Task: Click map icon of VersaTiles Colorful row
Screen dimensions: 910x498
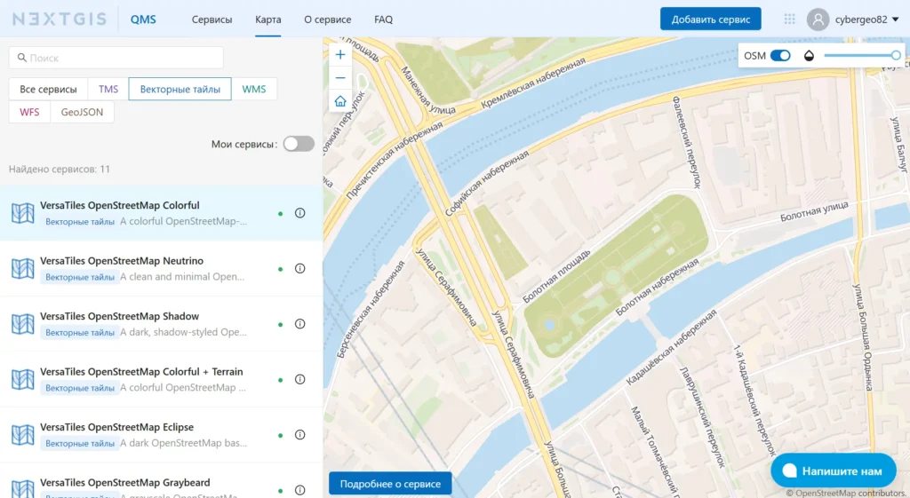Action: point(22,213)
